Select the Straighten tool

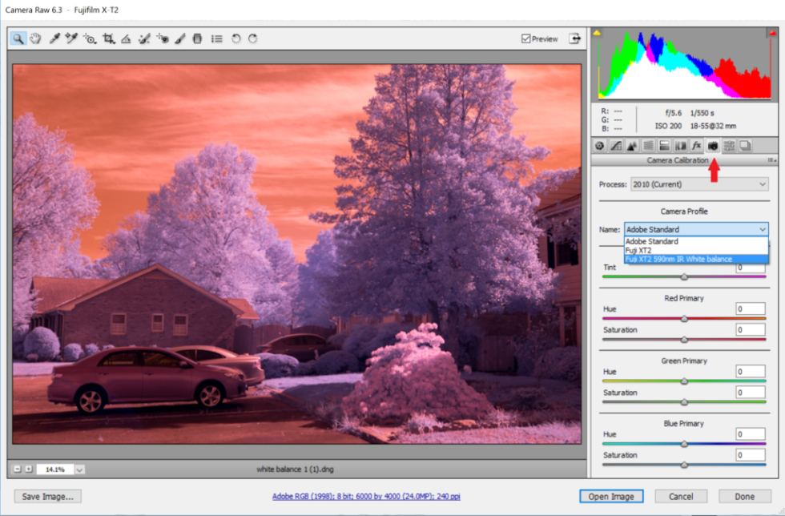(x=126, y=38)
